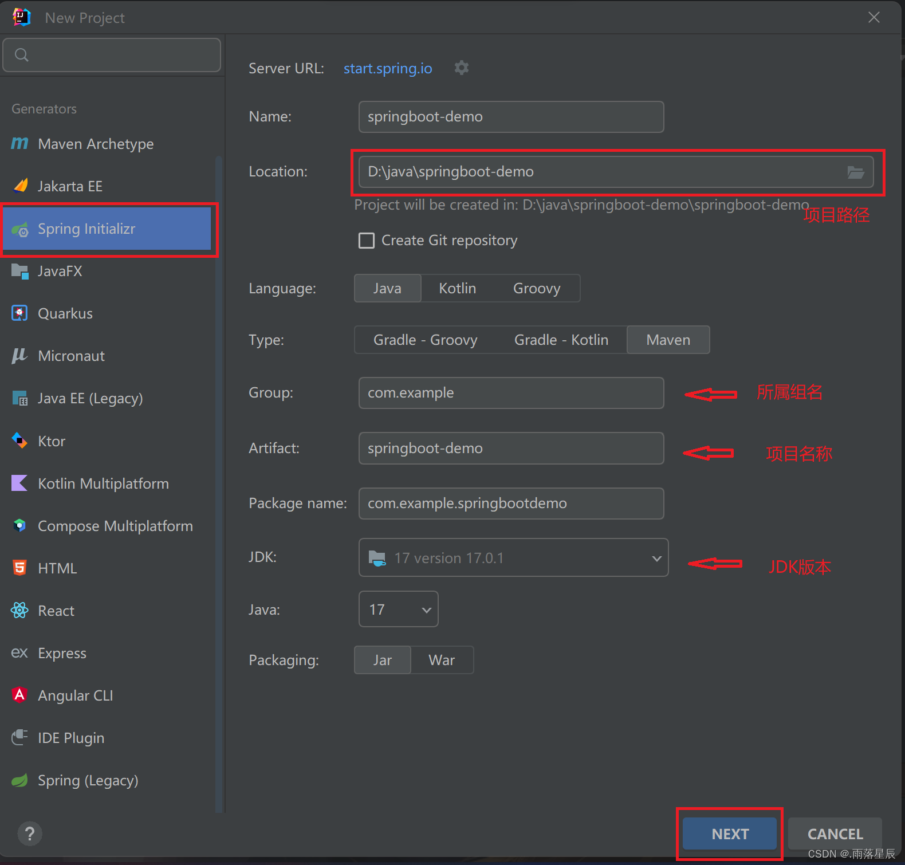Select Express generator
Image resolution: width=905 pixels, height=865 pixels.
point(107,652)
